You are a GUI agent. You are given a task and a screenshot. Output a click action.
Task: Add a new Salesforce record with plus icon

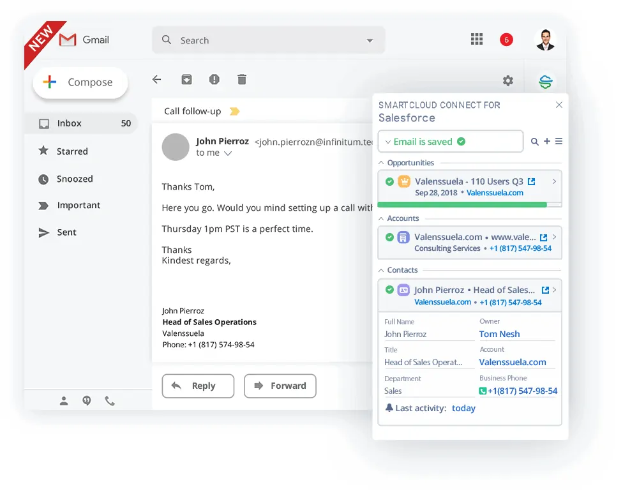pyautogui.click(x=547, y=141)
